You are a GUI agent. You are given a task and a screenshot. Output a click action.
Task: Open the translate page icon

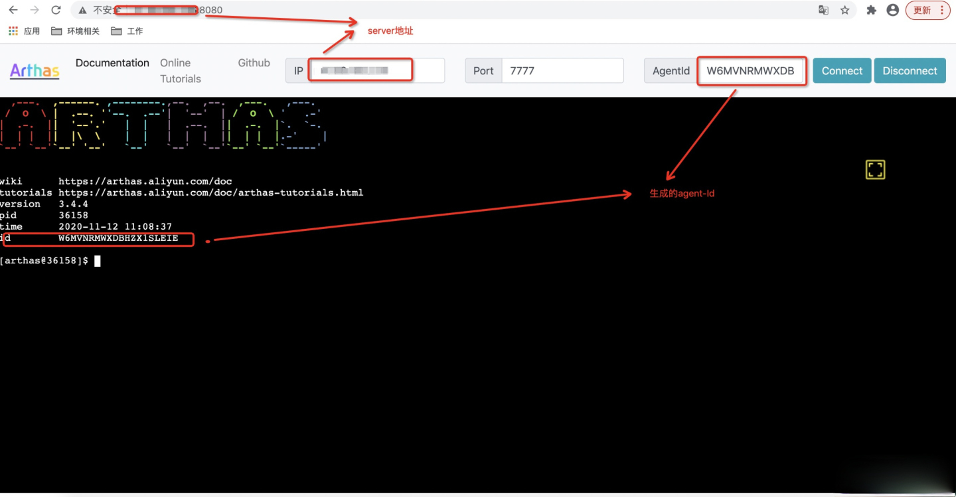[x=823, y=10]
